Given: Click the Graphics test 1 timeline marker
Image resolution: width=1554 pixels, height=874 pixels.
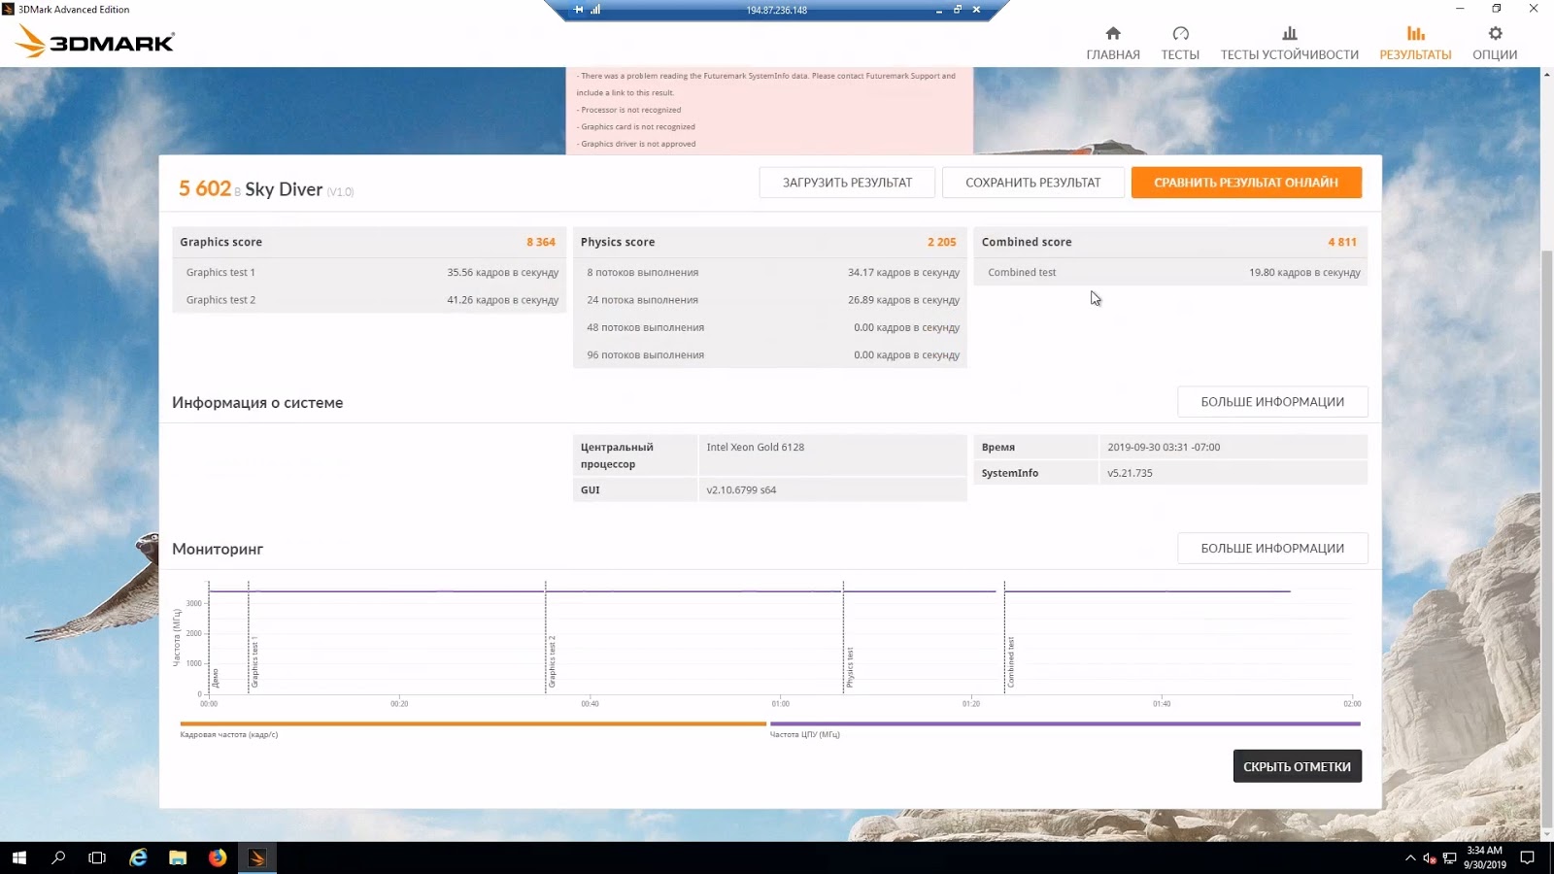Looking at the screenshot, I should (x=254, y=662).
